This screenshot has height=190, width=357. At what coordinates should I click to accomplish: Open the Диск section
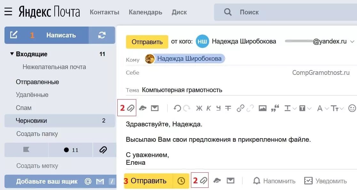coord(179,12)
